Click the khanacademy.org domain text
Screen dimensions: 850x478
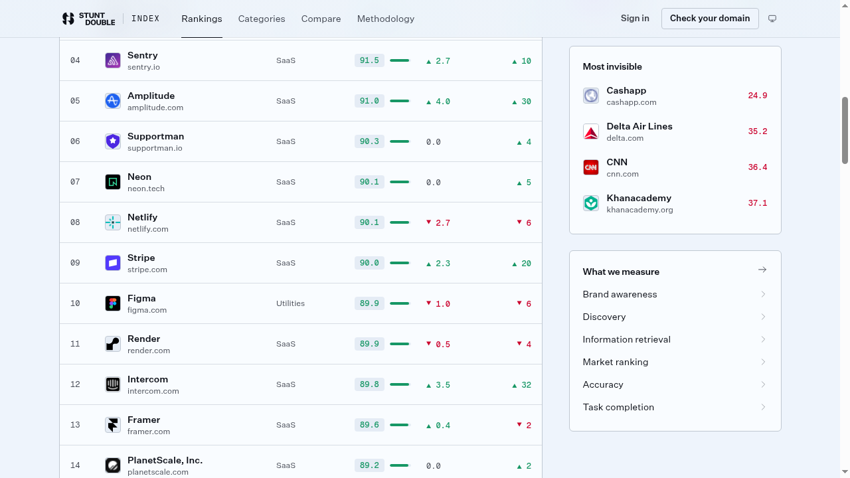tap(640, 210)
